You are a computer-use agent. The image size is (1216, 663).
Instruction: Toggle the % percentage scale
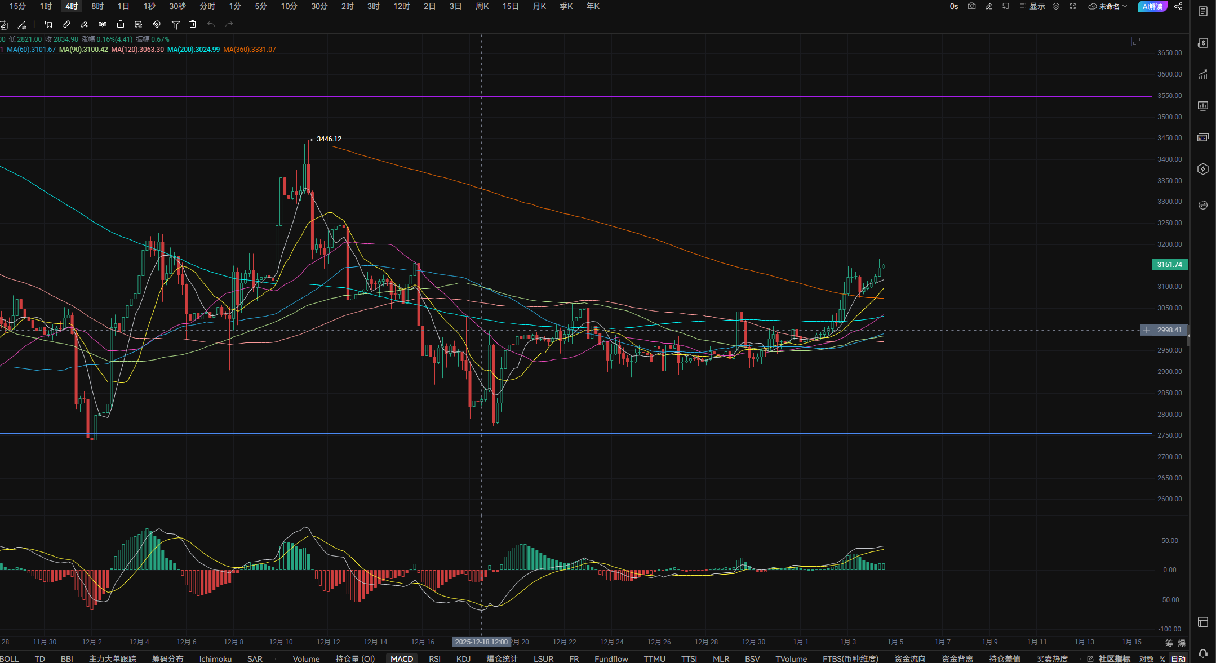pos(1162,658)
